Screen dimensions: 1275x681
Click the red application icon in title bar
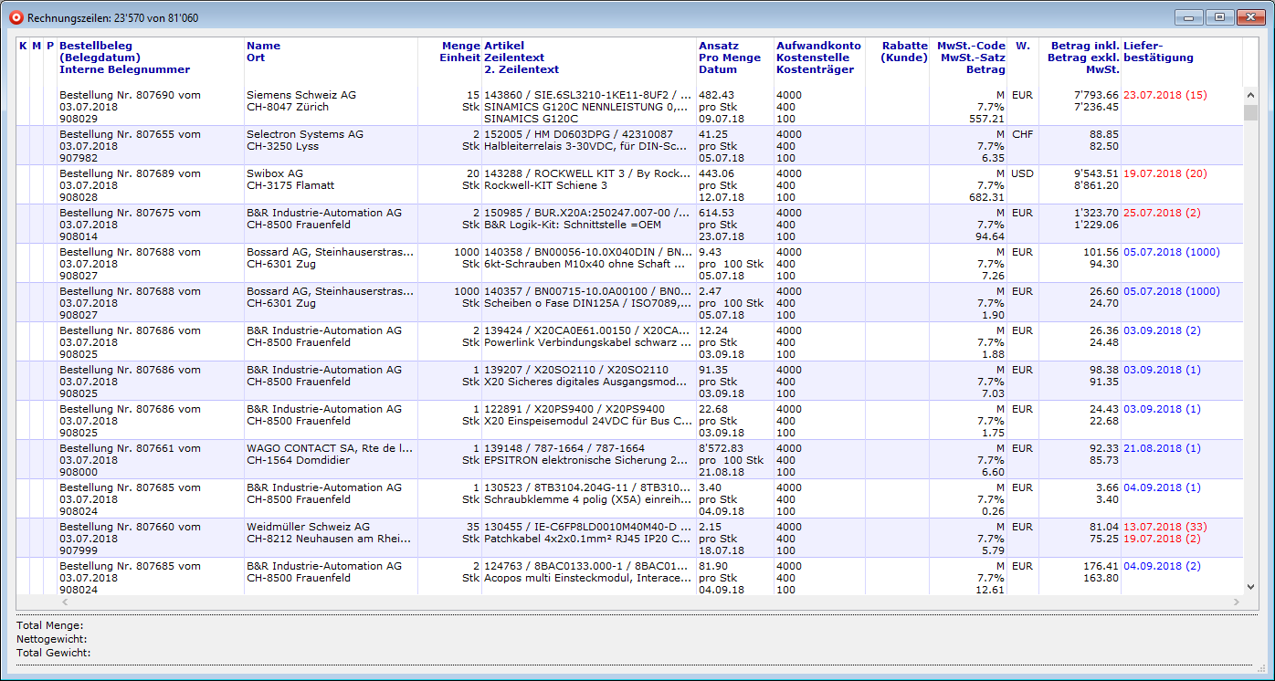(x=16, y=17)
